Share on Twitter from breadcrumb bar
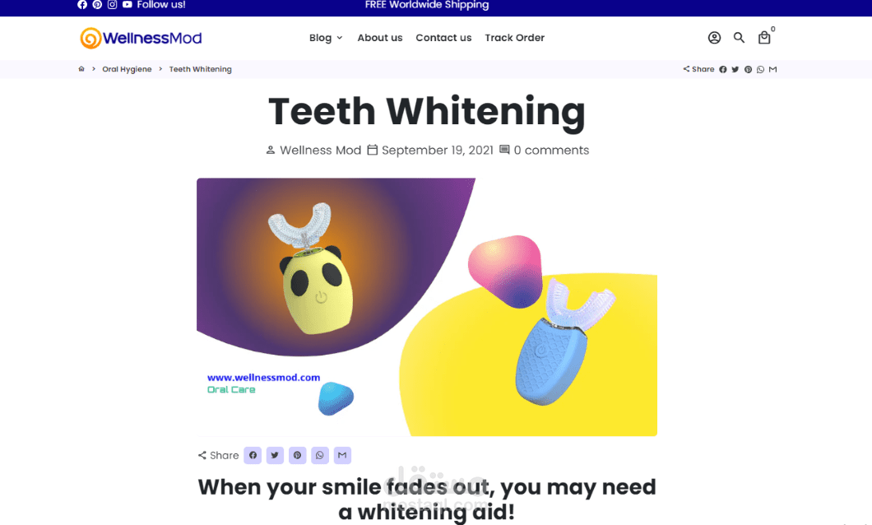872x525 pixels. point(735,69)
